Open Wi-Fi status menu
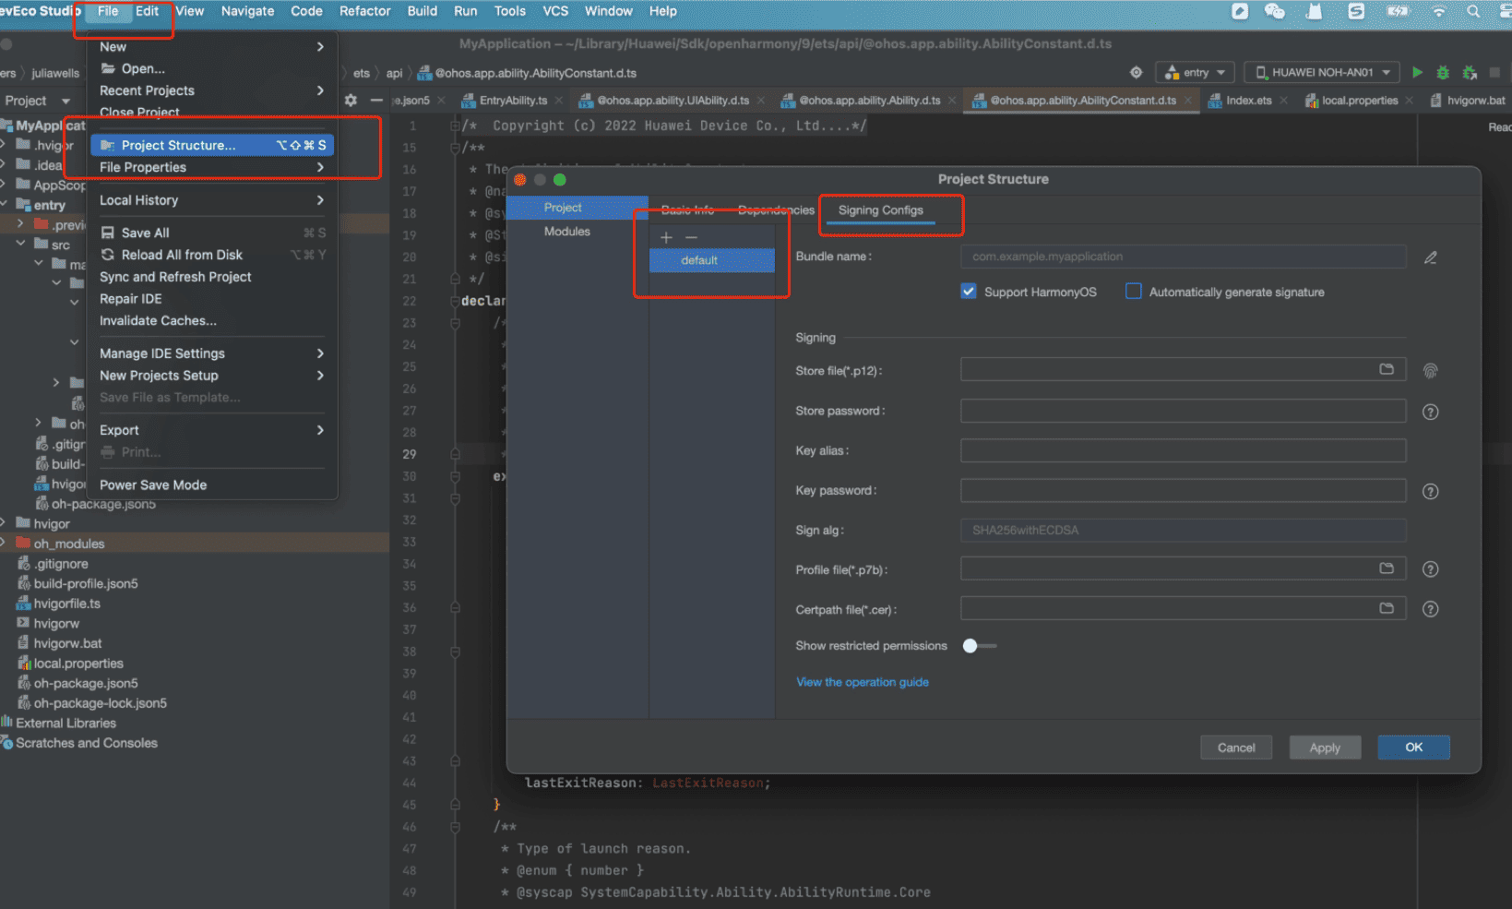The image size is (1512, 909). coord(1438,11)
